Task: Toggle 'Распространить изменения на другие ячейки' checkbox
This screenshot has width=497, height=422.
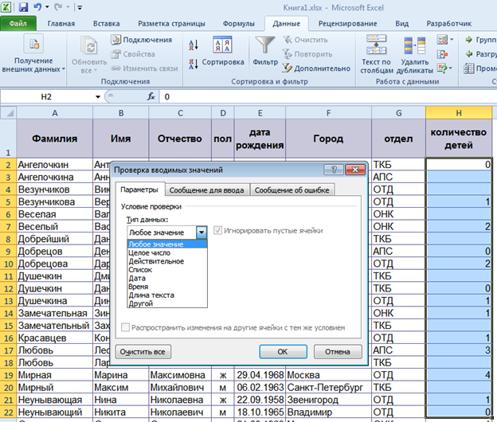Action: pos(124,327)
